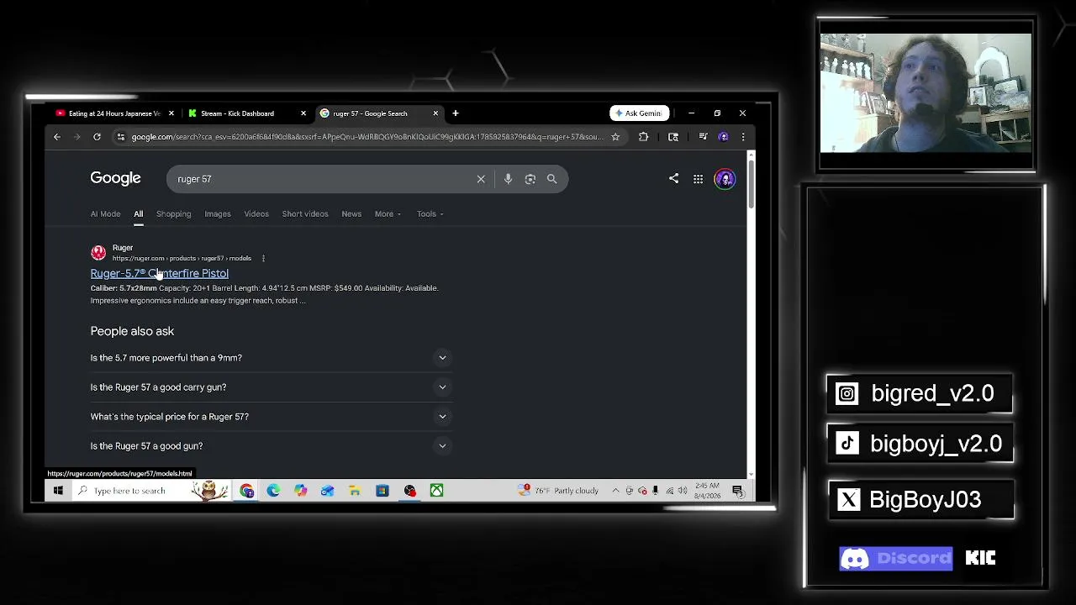Viewport: 1076px width, 605px height.
Task: Switch to Short videos results
Action: 305,213
